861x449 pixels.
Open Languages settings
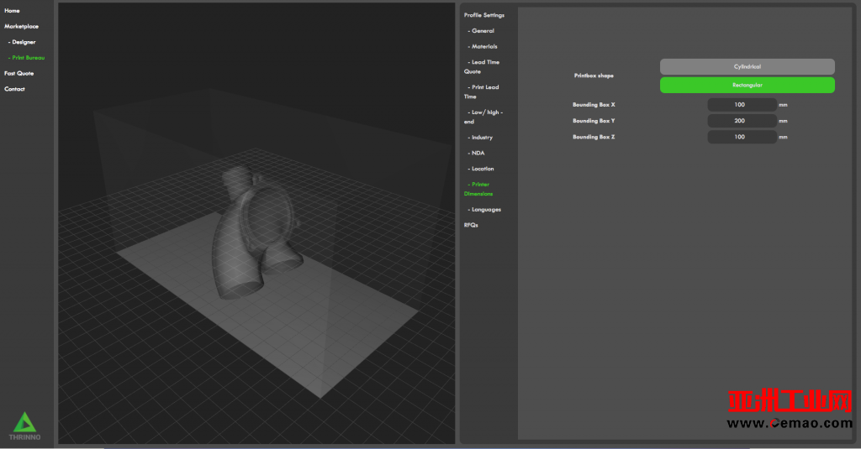[484, 210]
